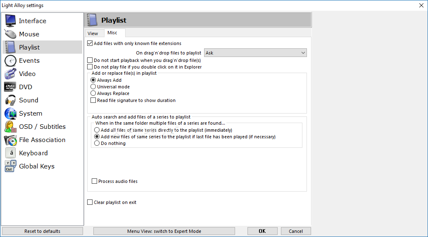Click the Events clock icon
Viewport: 428px width, 237px height.
[x=10, y=61]
